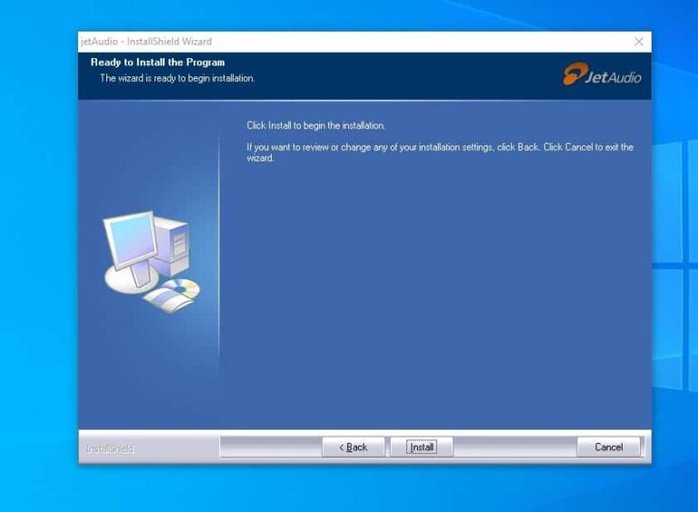Click the 'Click Install to begin' instruction text

(x=315, y=125)
